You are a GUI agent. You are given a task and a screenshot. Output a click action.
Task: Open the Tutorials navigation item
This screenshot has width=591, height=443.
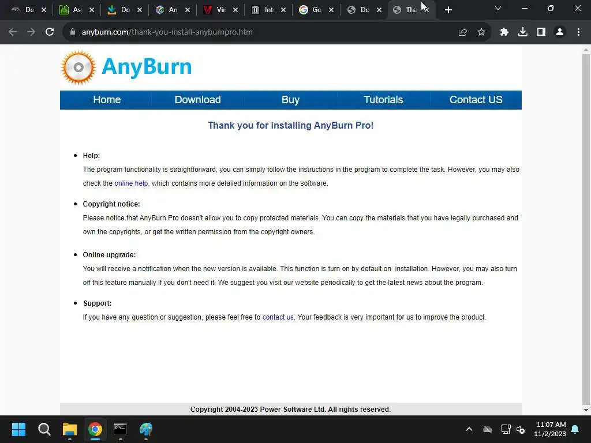(x=383, y=100)
